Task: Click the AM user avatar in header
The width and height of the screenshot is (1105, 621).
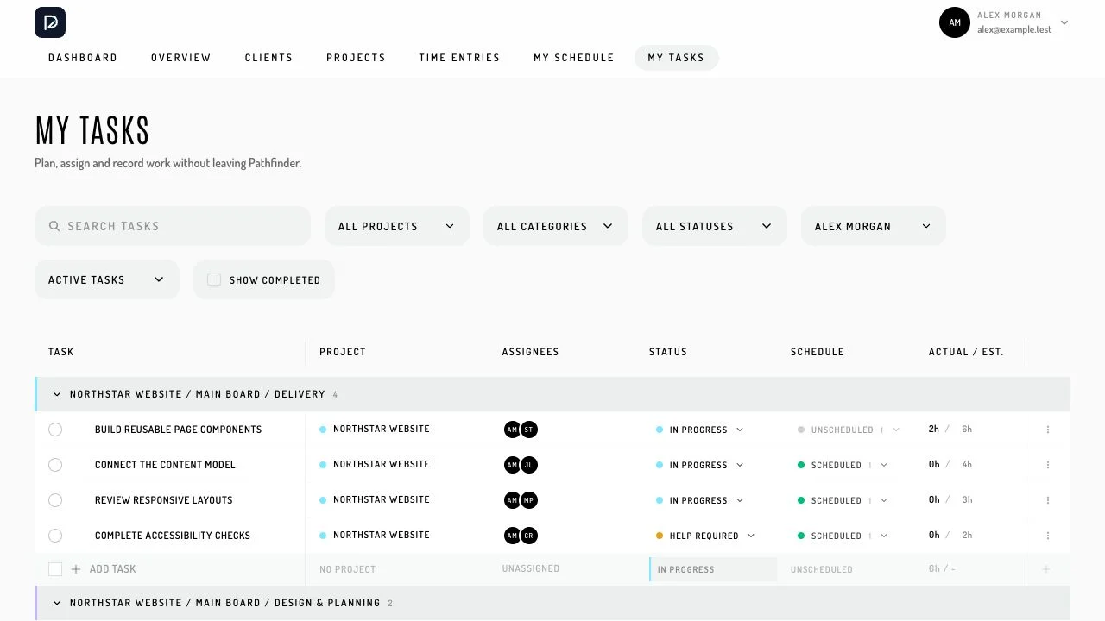Action: (x=955, y=22)
